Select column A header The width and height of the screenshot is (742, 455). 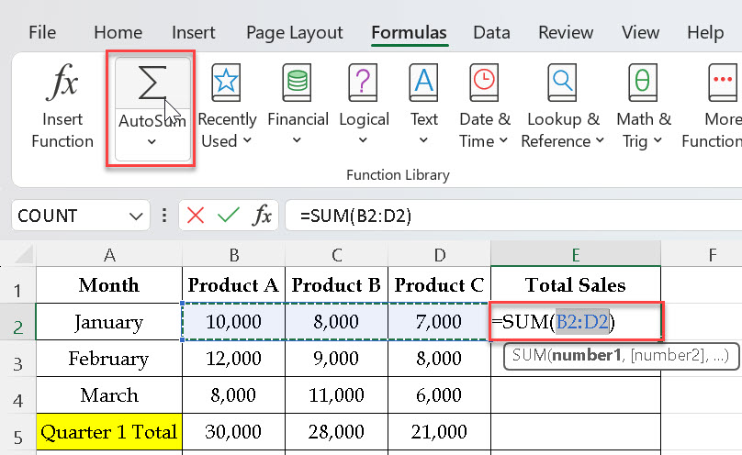[109, 255]
